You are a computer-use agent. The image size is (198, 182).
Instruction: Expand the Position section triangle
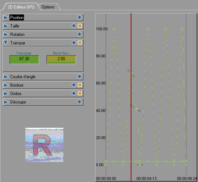(6, 18)
